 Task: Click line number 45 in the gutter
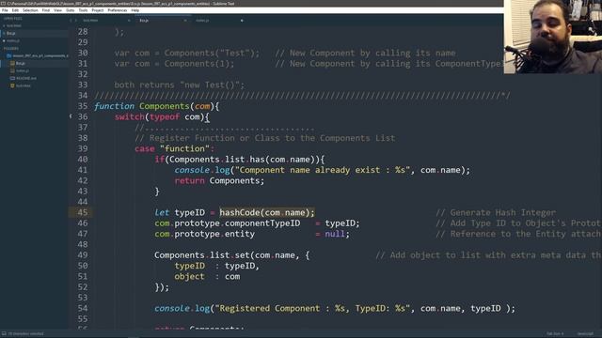[83, 213]
